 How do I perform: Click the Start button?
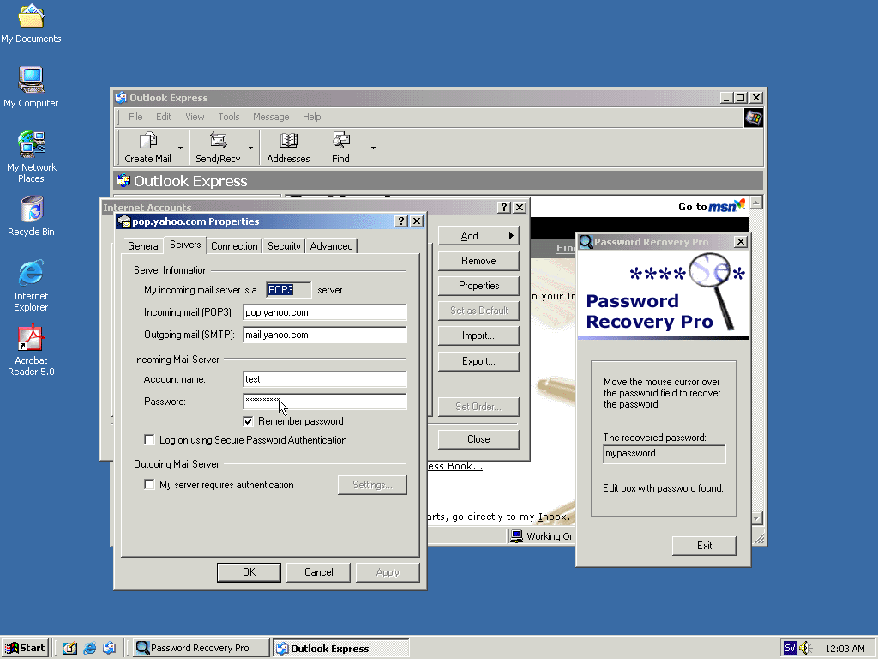pos(25,648)
